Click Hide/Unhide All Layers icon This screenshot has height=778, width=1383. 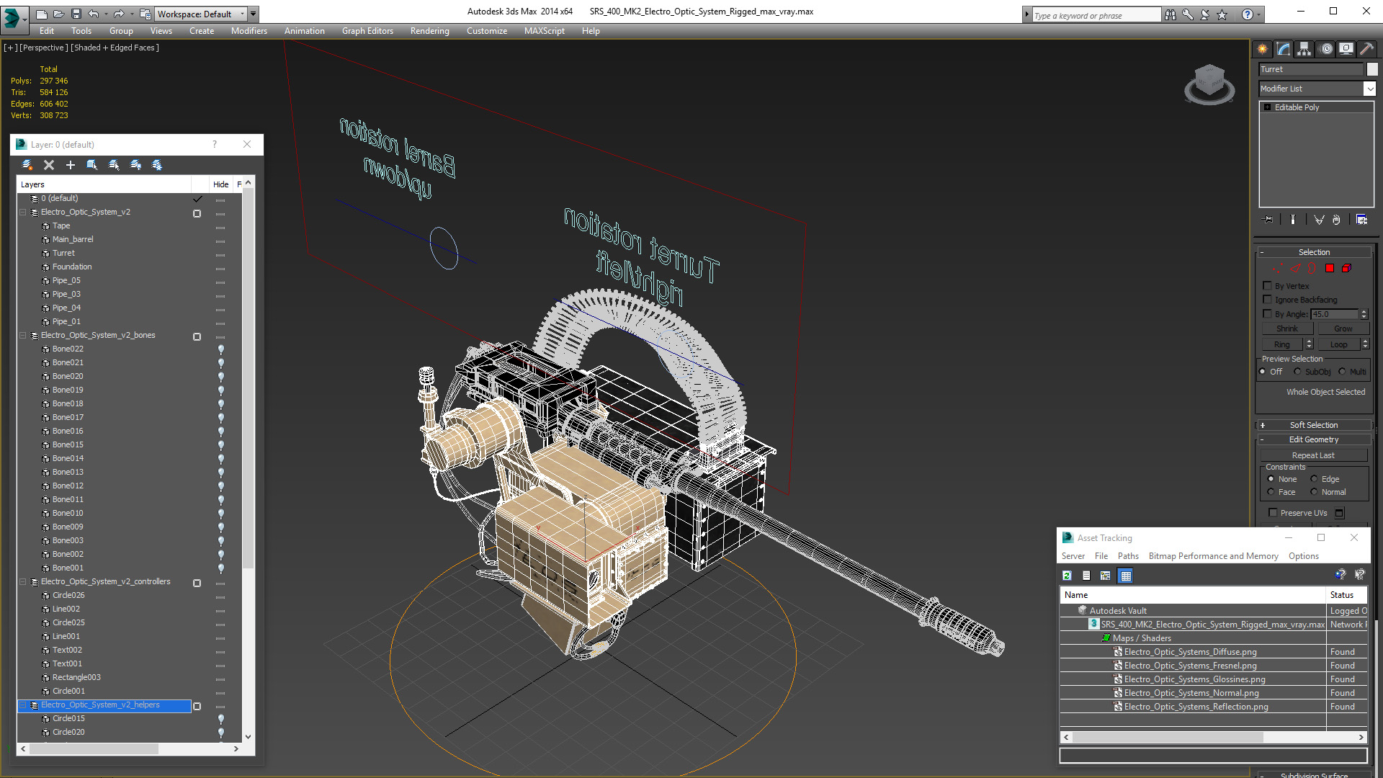point(135,165)
